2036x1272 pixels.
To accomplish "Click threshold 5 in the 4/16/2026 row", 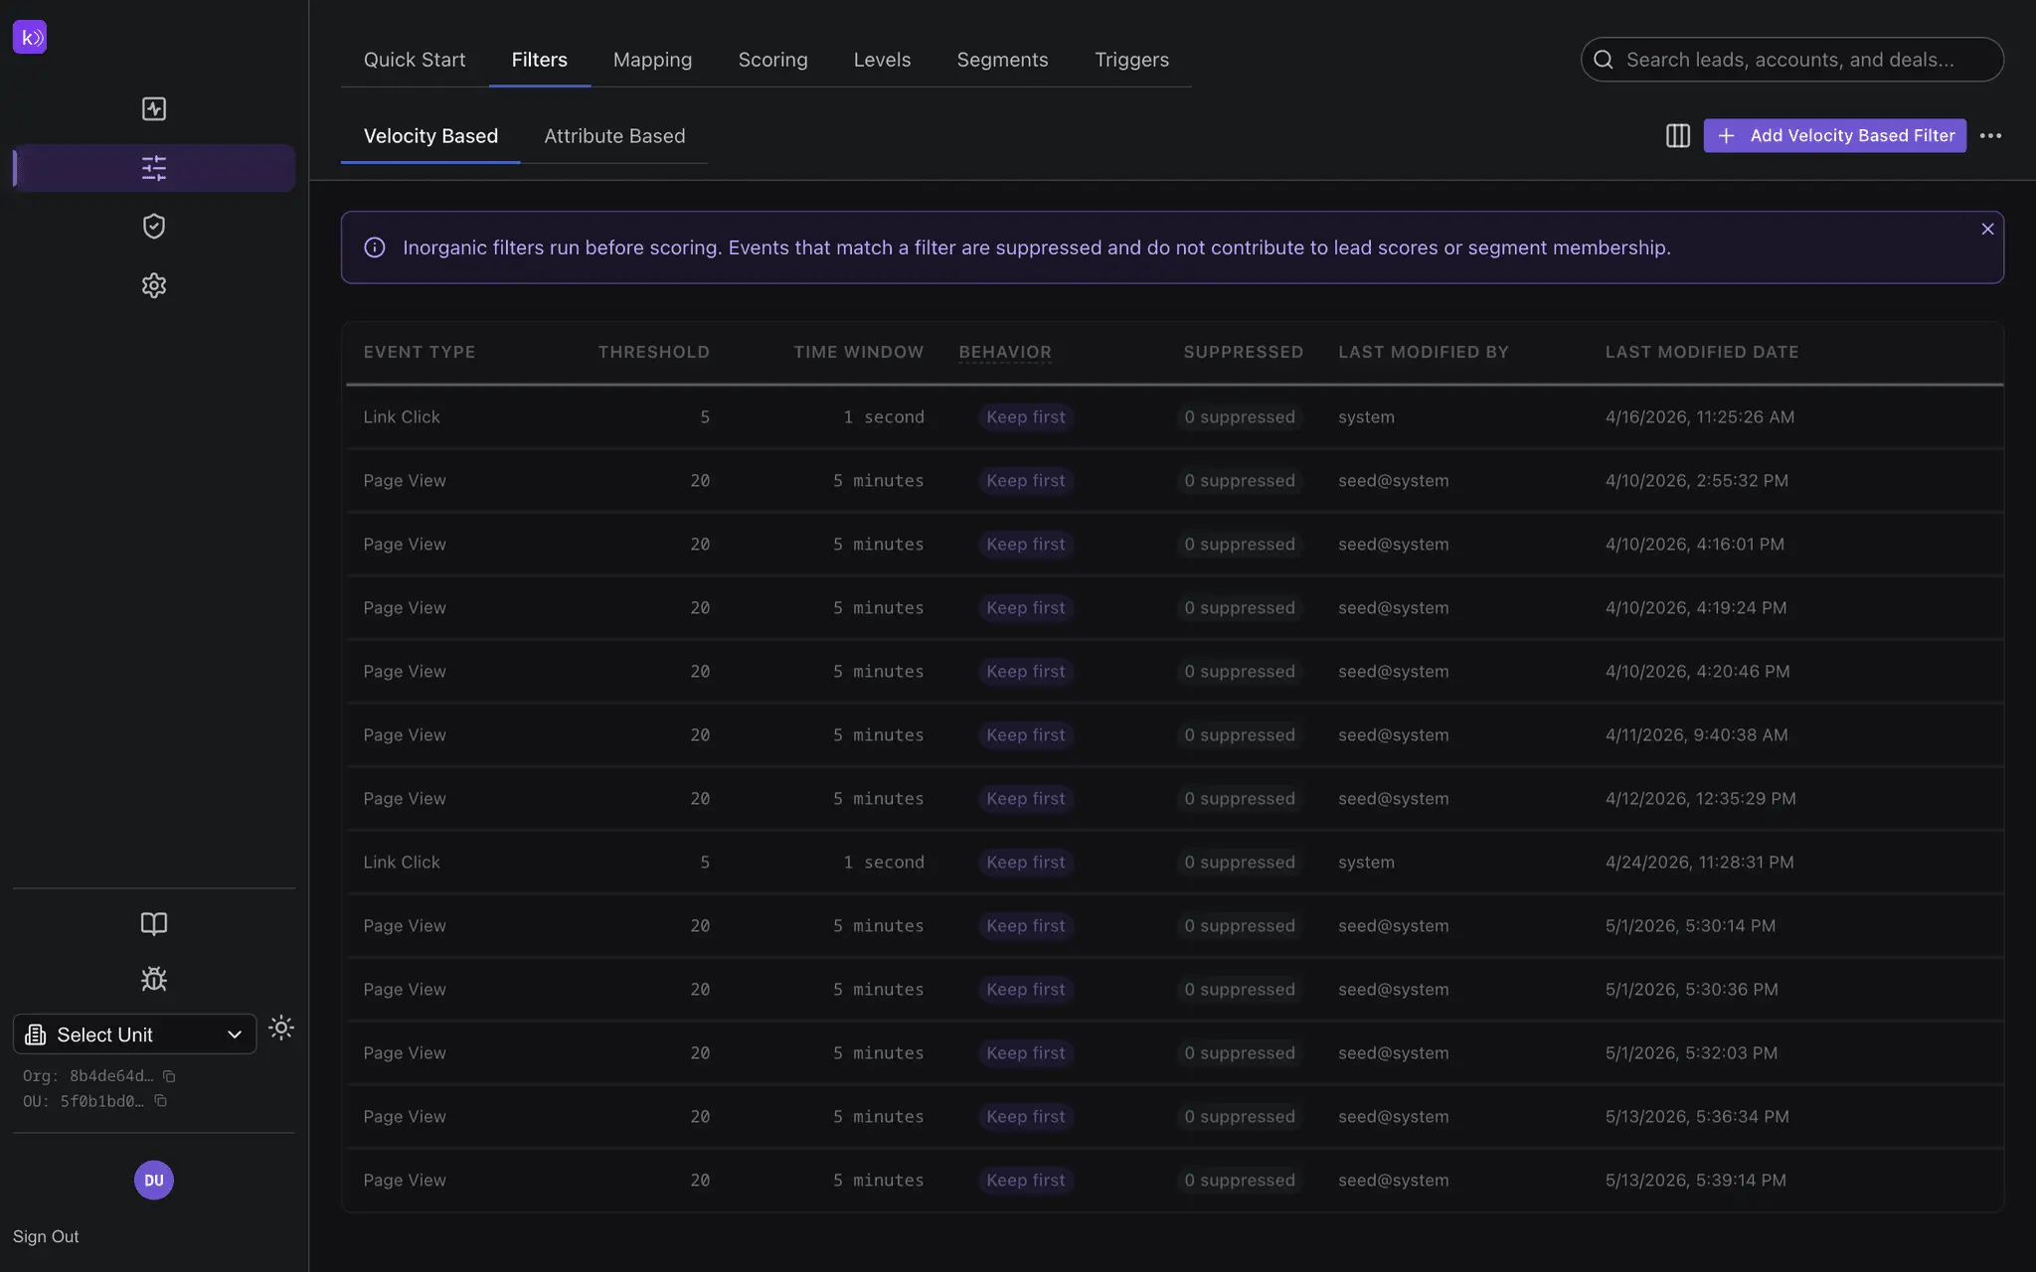I will click(705, 416).
